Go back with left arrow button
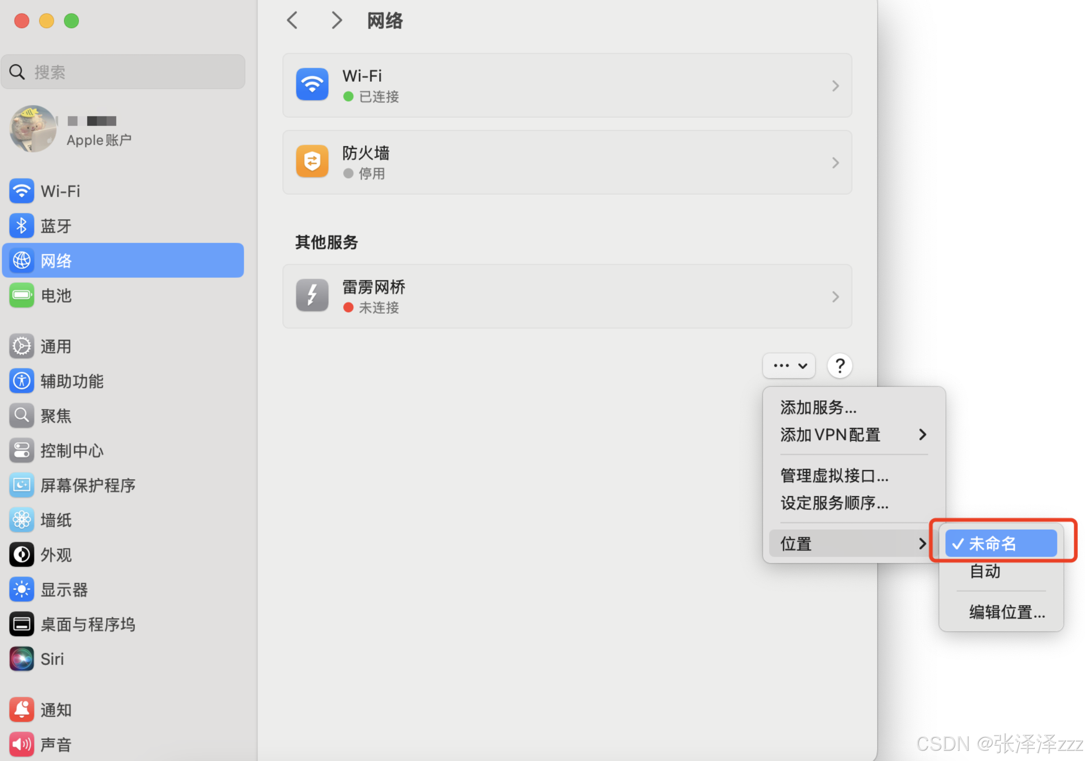The image size is (1085, 761). point(292,20)
